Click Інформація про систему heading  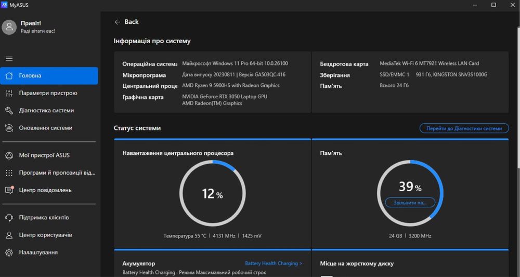pos(152,42)
